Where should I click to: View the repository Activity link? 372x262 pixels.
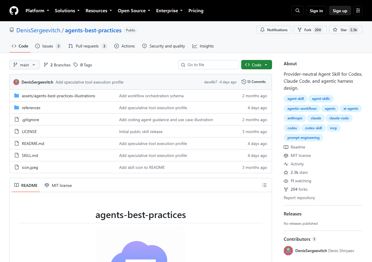tap(294, 164)
